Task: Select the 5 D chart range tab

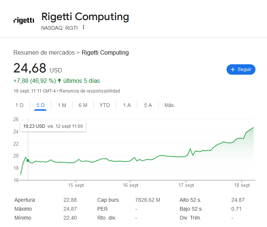Action: (x=40, y=105)
